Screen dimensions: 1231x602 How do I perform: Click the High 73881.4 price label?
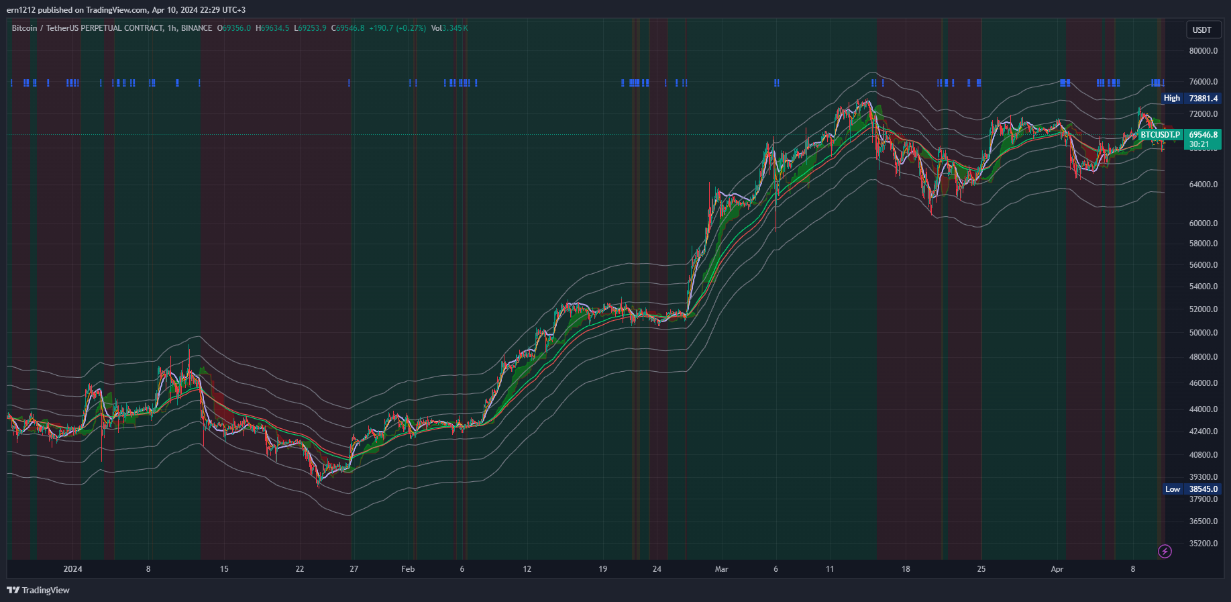pyautogui.click(x=1191, y=98)
